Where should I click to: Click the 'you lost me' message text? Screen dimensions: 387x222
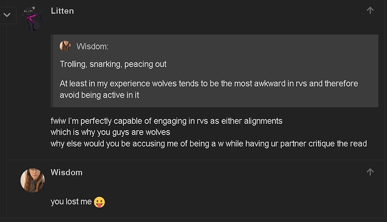point(71,202)
